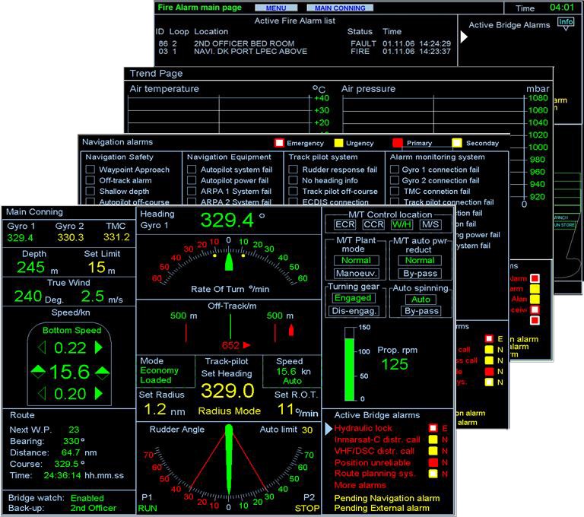Click the emergency indicator for Hydraulic lock
Viewport: 584px width, 517px height.
[x=433, y=428]
